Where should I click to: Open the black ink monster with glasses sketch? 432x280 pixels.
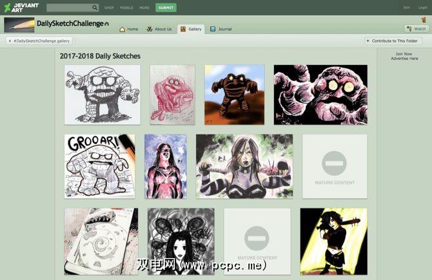pyautogui.click(x=103, y=95)
